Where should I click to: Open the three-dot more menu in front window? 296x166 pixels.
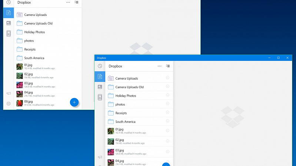point(160,66)
